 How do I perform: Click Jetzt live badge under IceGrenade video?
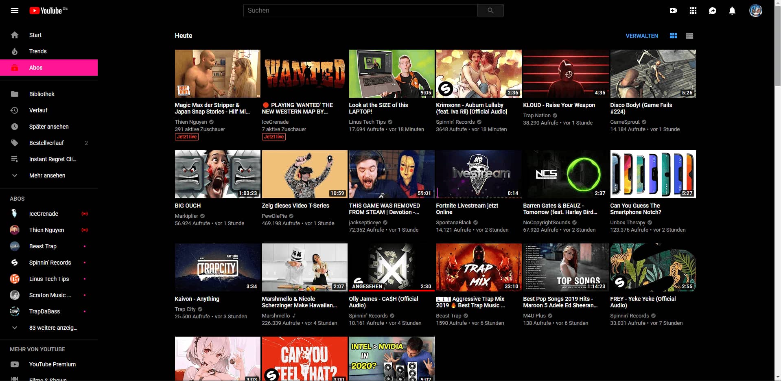pos(274,137)
